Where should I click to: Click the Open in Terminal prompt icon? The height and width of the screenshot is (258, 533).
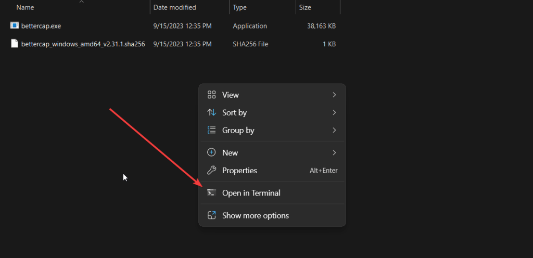(211, 192)
